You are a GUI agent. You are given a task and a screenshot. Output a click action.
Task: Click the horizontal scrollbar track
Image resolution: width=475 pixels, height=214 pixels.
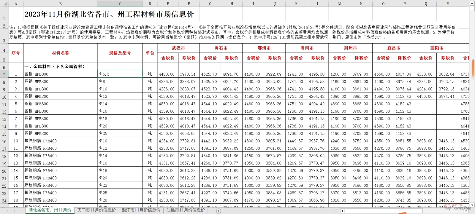click(x=444, y=211)
